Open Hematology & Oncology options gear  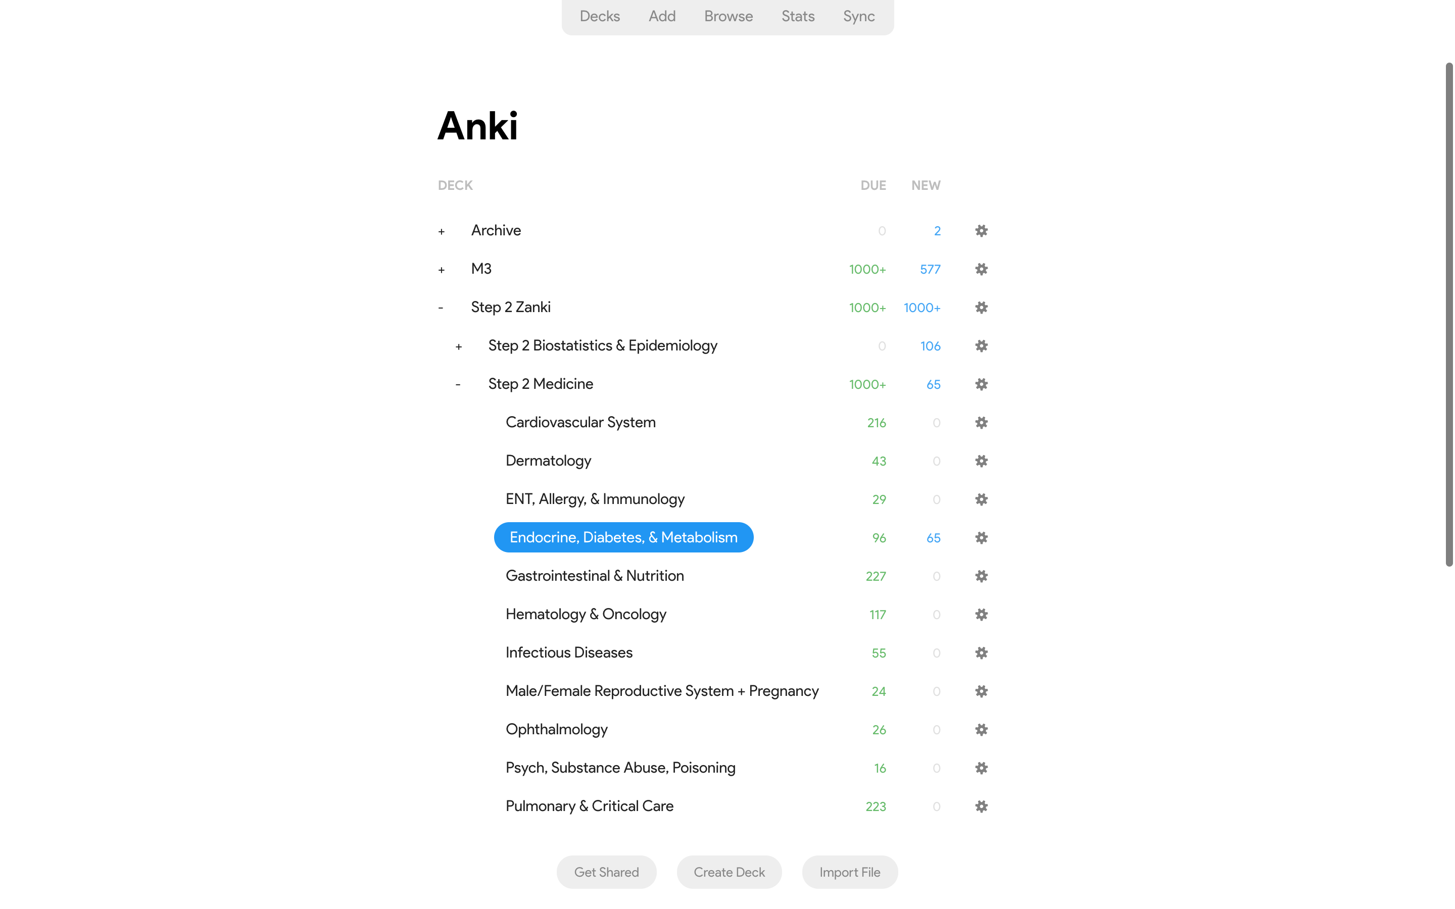click(981, 615)
